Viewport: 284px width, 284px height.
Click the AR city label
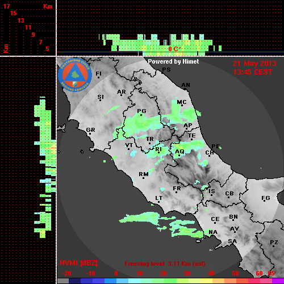pyautogui.click(x=122, y=92)
